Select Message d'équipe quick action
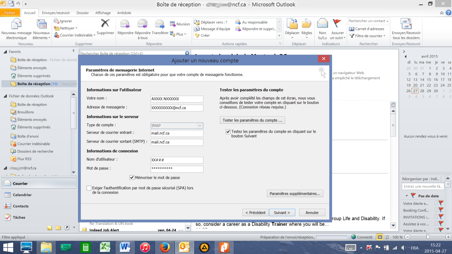The height and width of the screenshot is (254, 452). coord(212,29)
